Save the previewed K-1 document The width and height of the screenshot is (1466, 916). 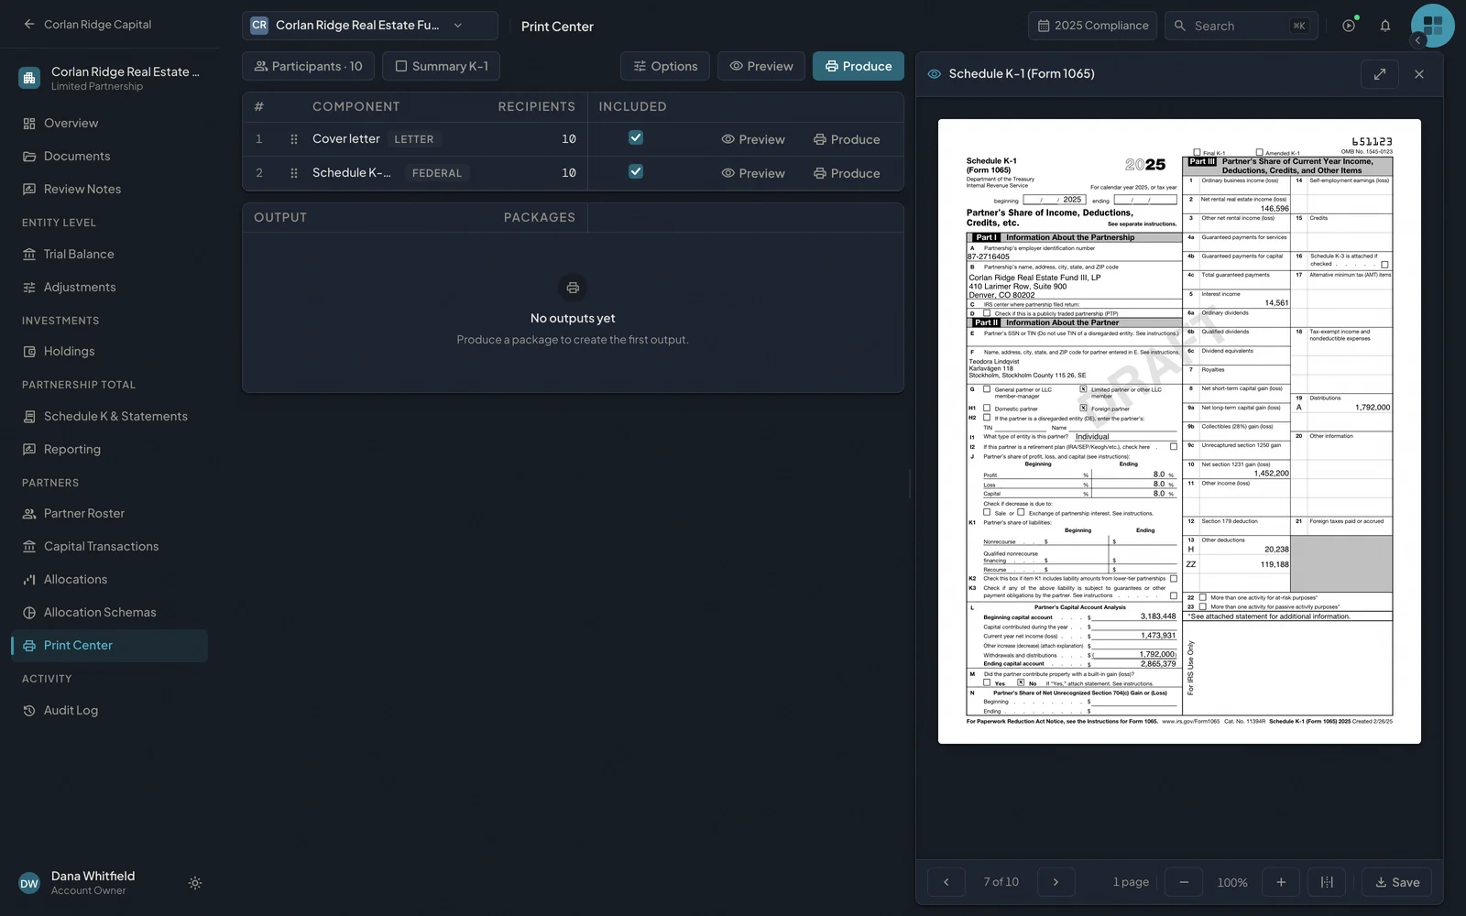point(1397,882)
